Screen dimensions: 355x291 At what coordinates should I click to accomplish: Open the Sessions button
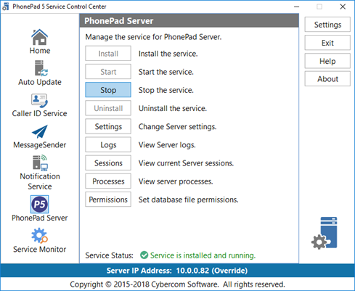pyautogui.click(x=108, y=163)
